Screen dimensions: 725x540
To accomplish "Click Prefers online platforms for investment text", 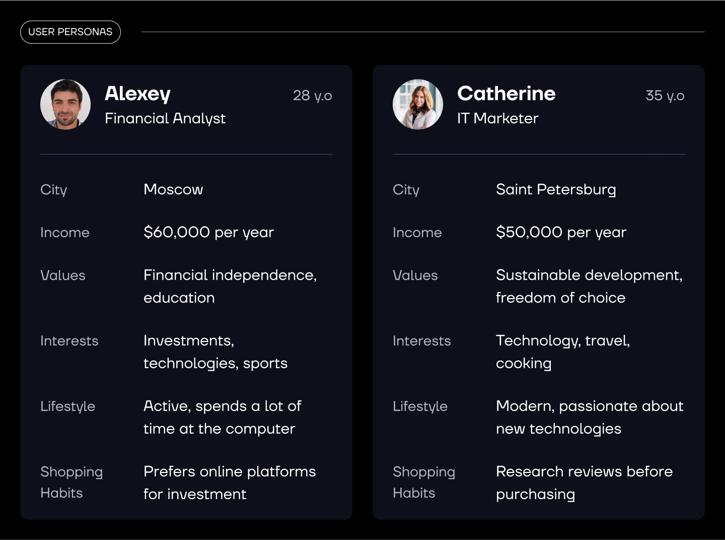I will click(230, 483).
